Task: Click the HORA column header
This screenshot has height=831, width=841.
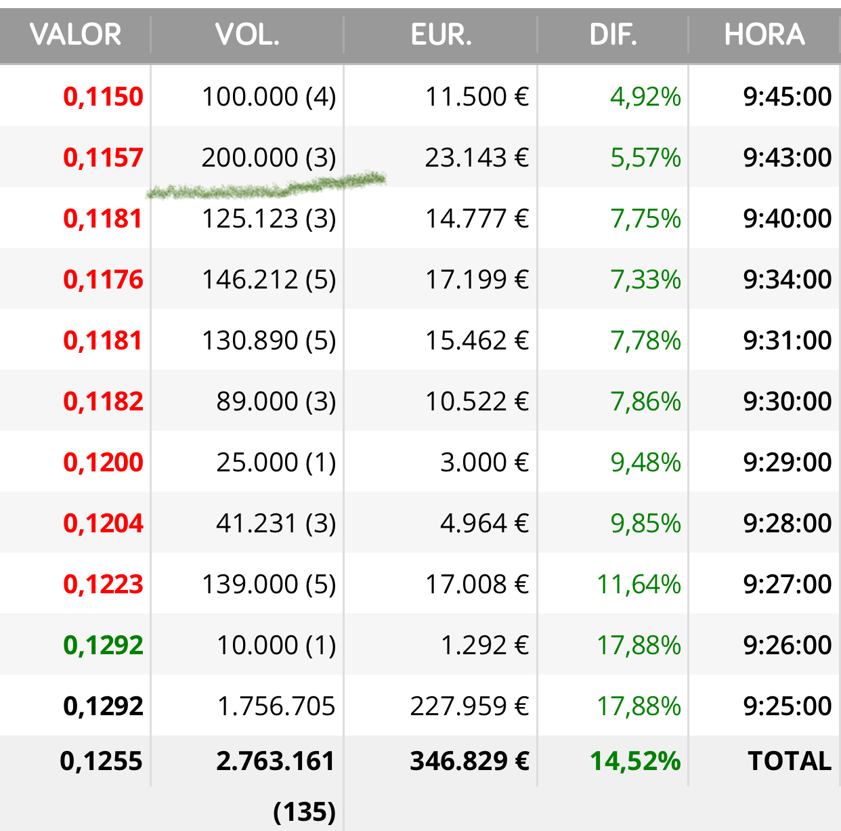Action: coord(764,35)
